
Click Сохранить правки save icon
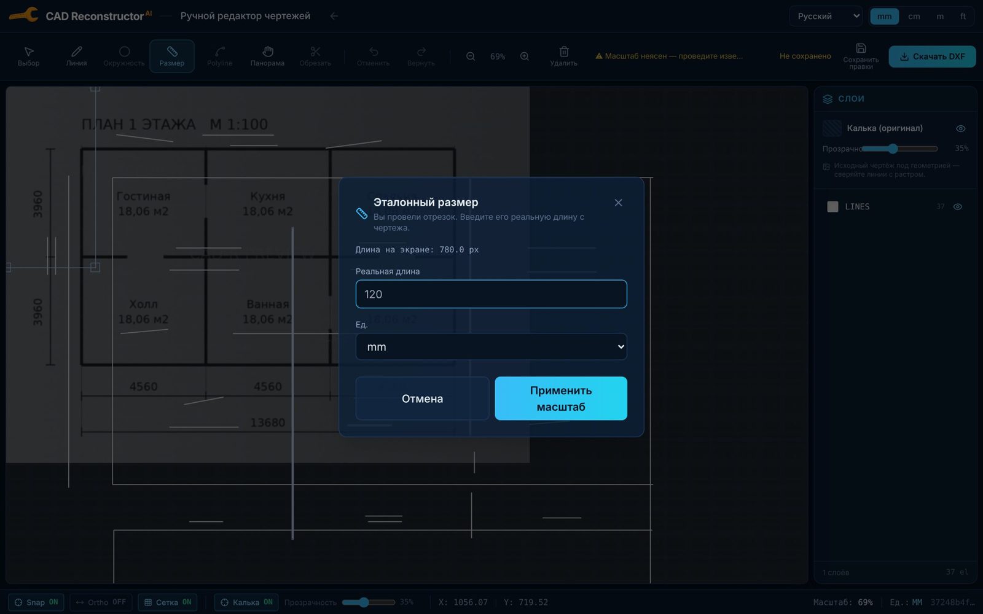pyautogui.click(x=861, y=49)
